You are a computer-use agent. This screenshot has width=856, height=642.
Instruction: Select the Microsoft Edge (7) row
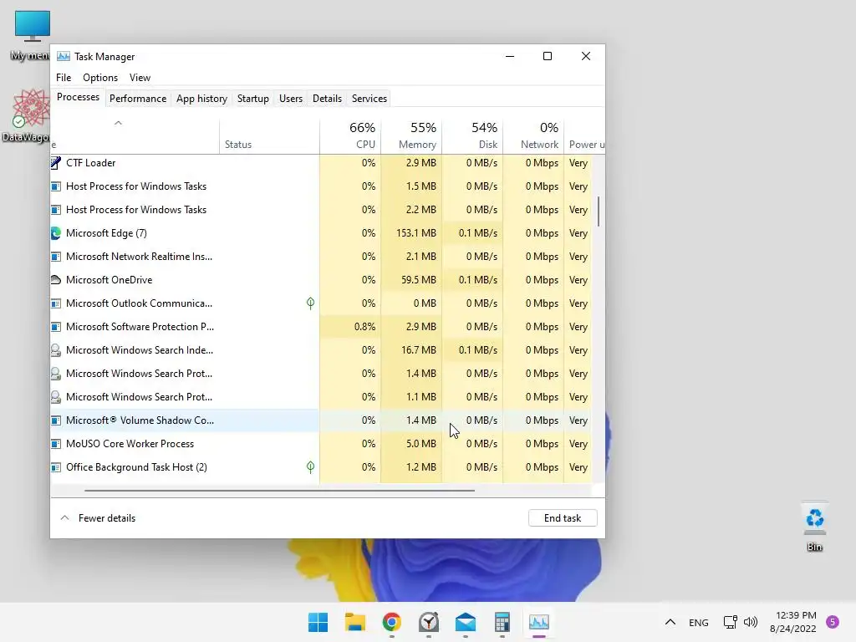coord(321,233)
